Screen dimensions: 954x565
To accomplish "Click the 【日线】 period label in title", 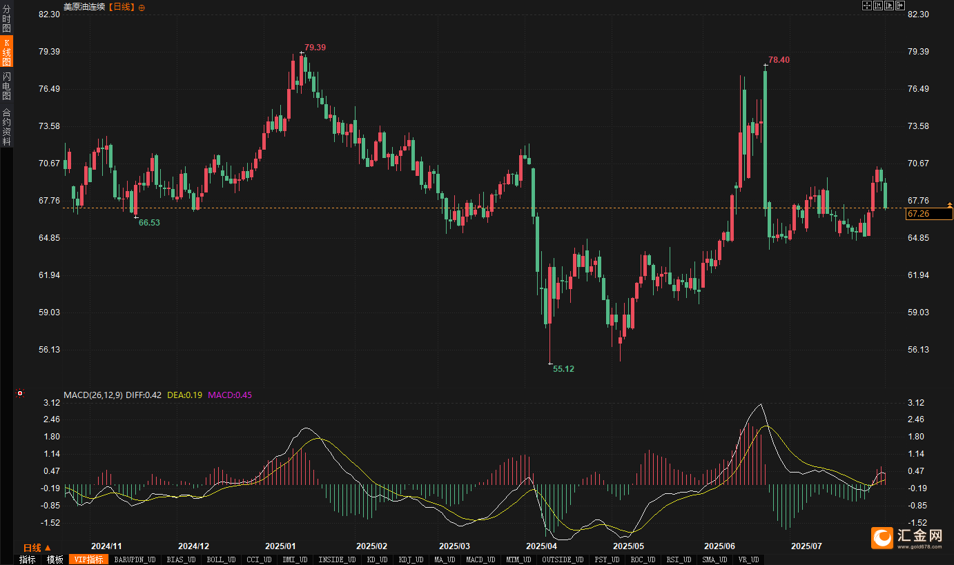I will [121, 7].
